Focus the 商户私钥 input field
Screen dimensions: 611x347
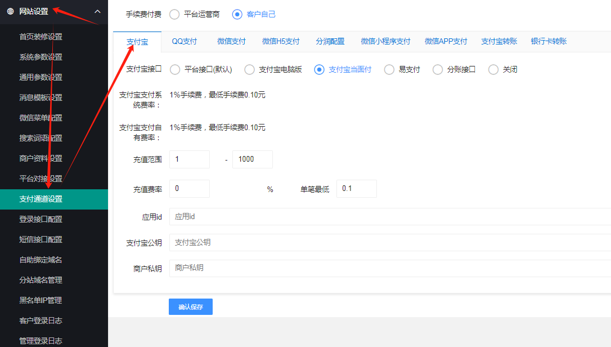pos(390,268)
